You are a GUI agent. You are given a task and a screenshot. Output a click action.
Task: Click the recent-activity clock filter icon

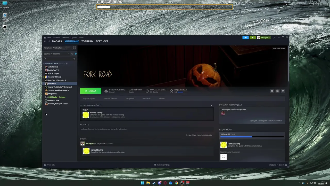click(72, 54)
